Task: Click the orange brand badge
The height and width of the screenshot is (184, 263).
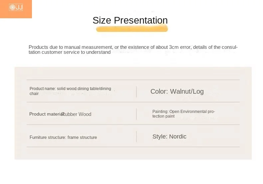Action: [x=16, y=9]
